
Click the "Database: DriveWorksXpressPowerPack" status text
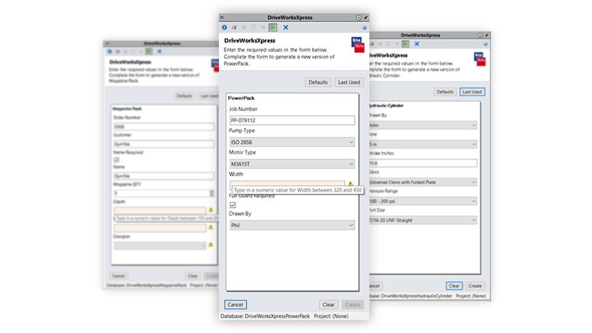pos(265,316)
